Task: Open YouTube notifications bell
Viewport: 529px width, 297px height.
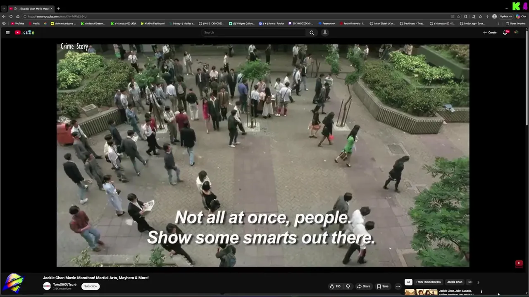Action: point(505,33)
